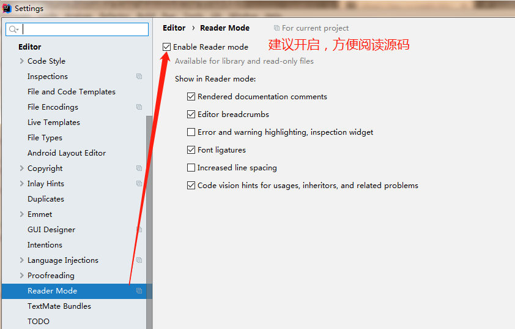Click the Editor category heading in tree
This screenshot has width=515, height=329.
(30, 47)
